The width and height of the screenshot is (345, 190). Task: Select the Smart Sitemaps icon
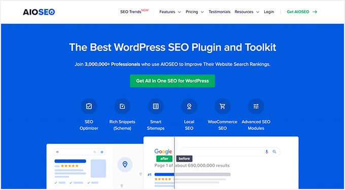click(x=156, y=107)
